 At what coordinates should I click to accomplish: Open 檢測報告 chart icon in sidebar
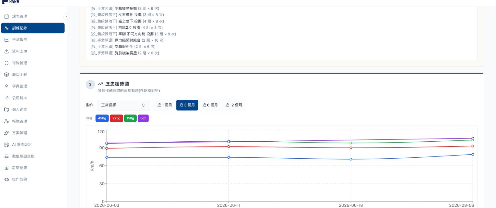pyautogui.click(x=7, y=40)
